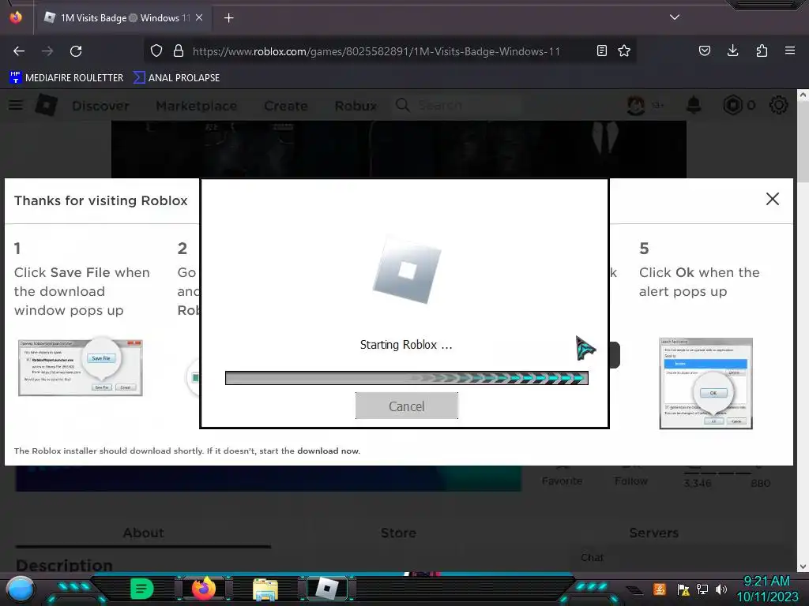Open Firefox extensions menu

pos(762,51)
